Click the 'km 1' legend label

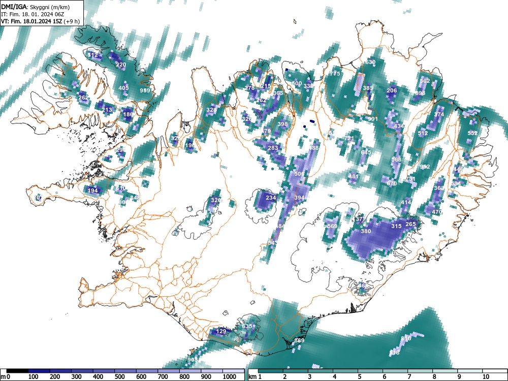255,377
